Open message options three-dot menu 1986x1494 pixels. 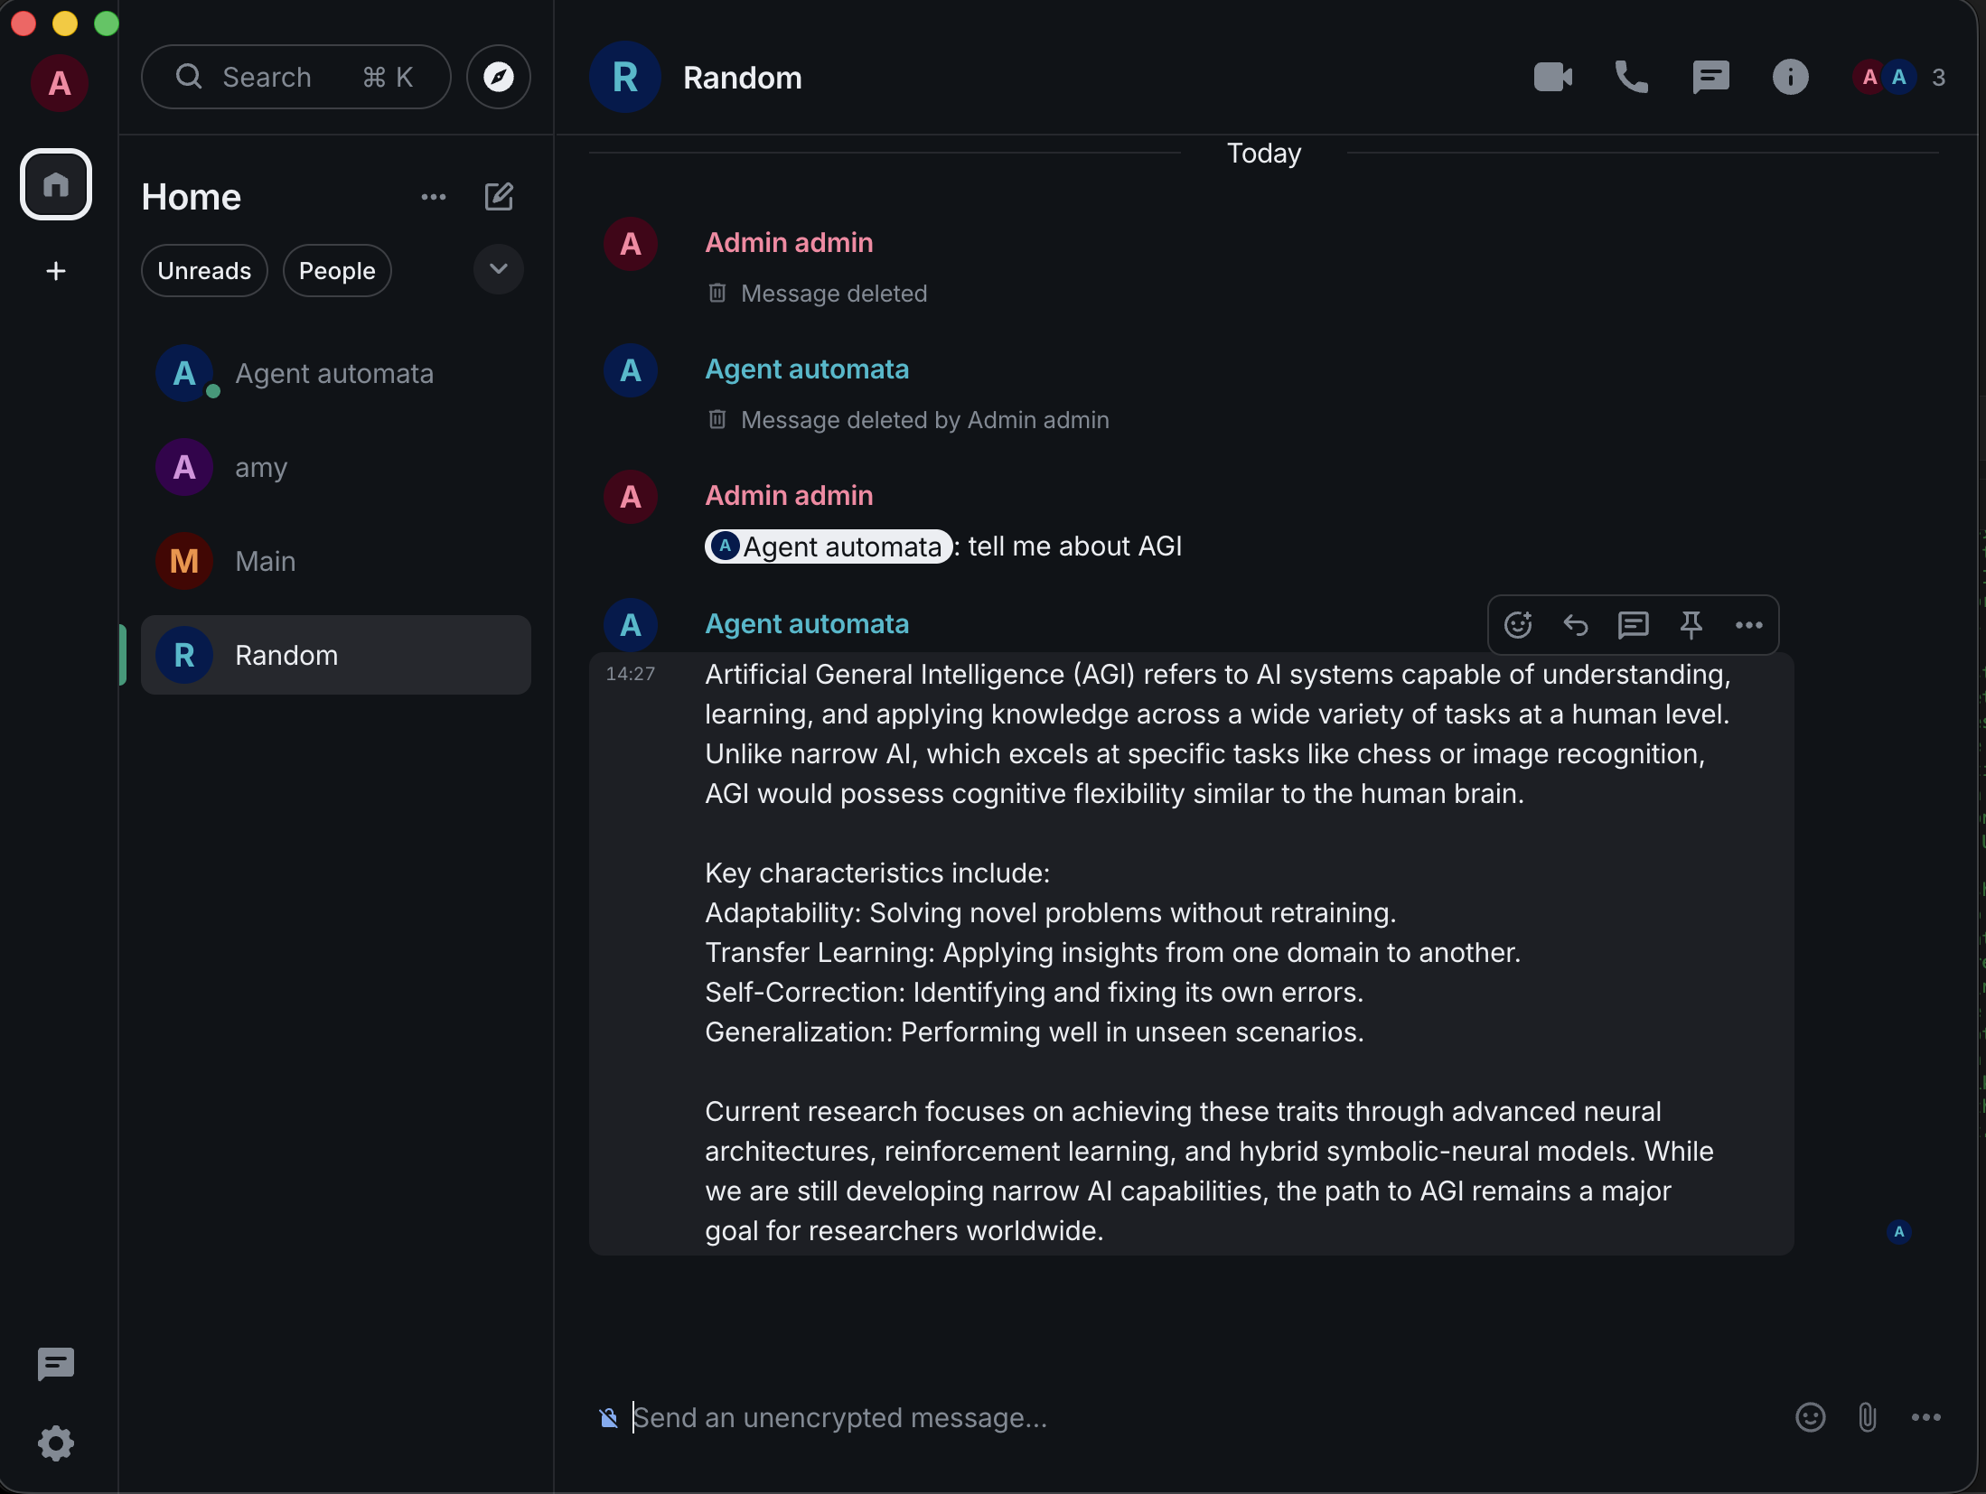[1748, 625]
